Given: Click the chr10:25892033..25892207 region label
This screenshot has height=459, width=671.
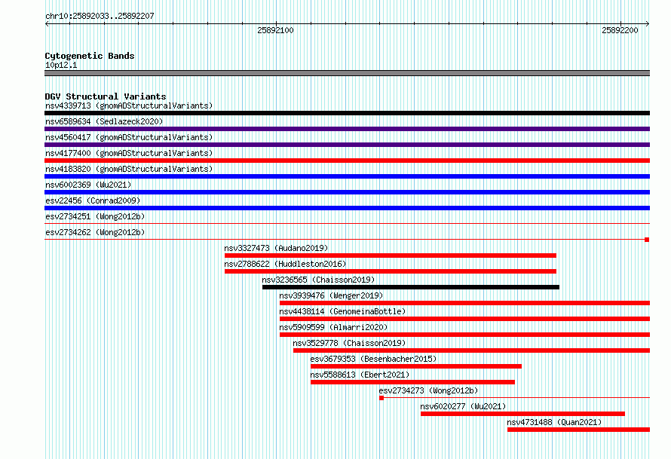Looking at the screenshot, I should click(100, 16).
